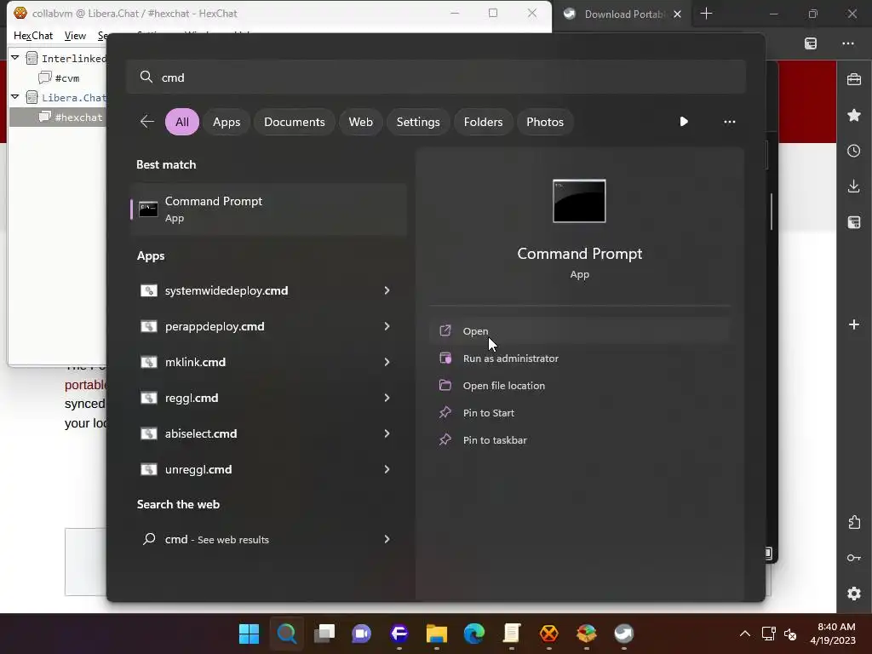Switch to the Photos filter tab
The image size is (872, 654).
[545, 122]
